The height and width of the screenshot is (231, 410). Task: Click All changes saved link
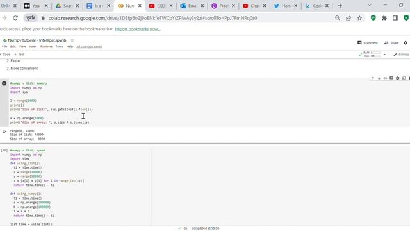click(89, 46)
